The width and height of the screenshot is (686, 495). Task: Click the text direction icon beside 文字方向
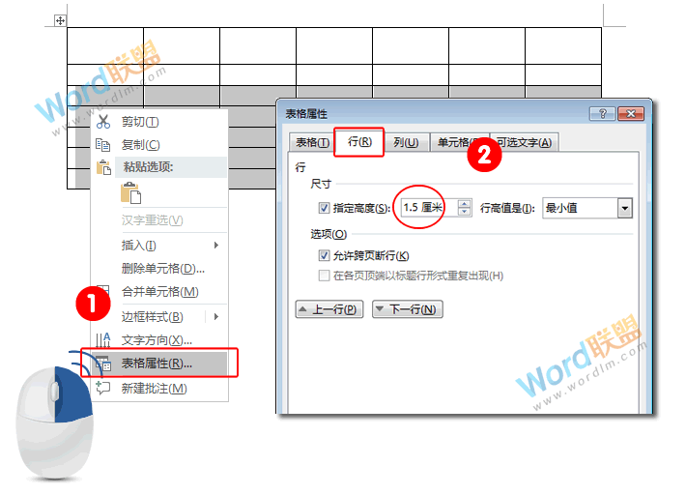[x=102, y=340]
